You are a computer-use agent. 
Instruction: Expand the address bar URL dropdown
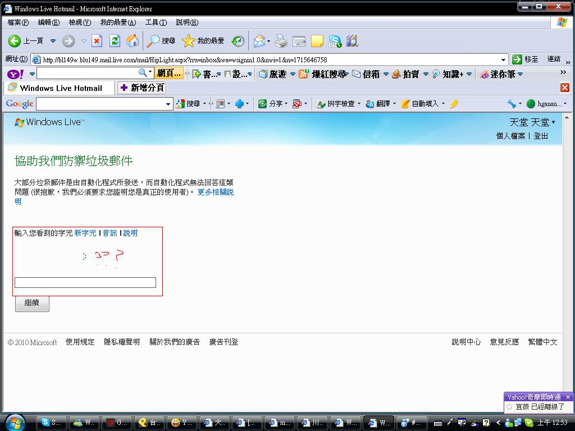[x=503, y=59]
